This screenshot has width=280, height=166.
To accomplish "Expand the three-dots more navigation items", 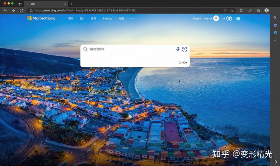I will [132, 18].
